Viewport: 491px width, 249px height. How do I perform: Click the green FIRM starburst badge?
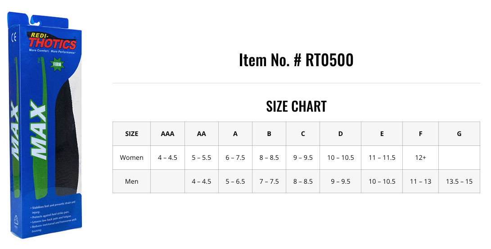[57, 64]
